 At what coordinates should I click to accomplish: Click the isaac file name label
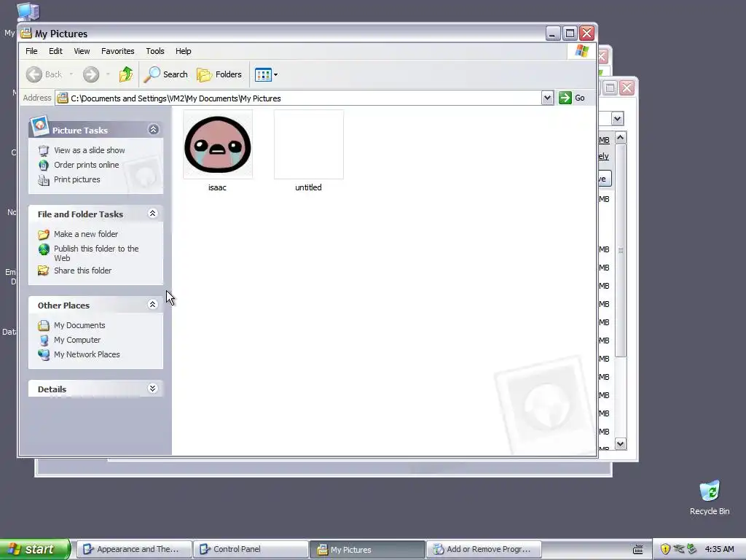tap(217, 187)
